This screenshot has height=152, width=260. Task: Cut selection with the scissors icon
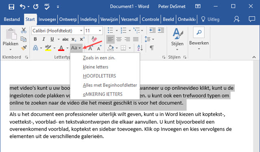point(24,30)
